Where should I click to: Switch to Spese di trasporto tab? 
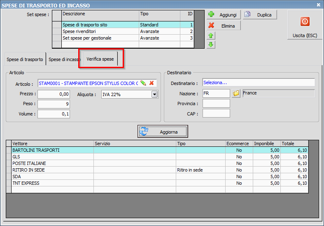[x=25, y=59]
